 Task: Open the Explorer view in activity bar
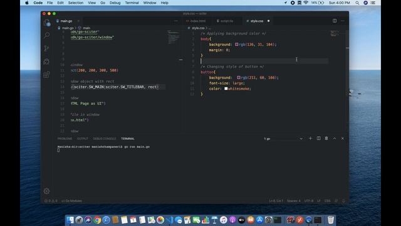[x=47, y=23]
